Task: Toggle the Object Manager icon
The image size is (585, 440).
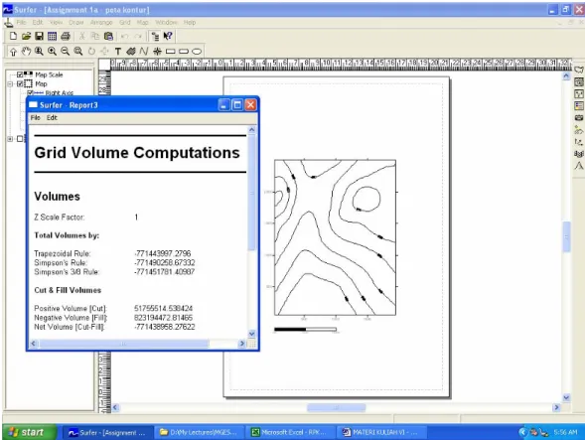Action: coord(155,36)
